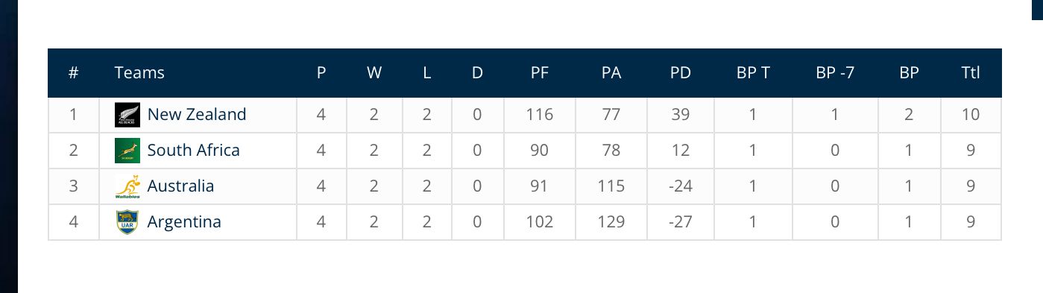
Task: Click the PA column header
Action: point(611,73)
